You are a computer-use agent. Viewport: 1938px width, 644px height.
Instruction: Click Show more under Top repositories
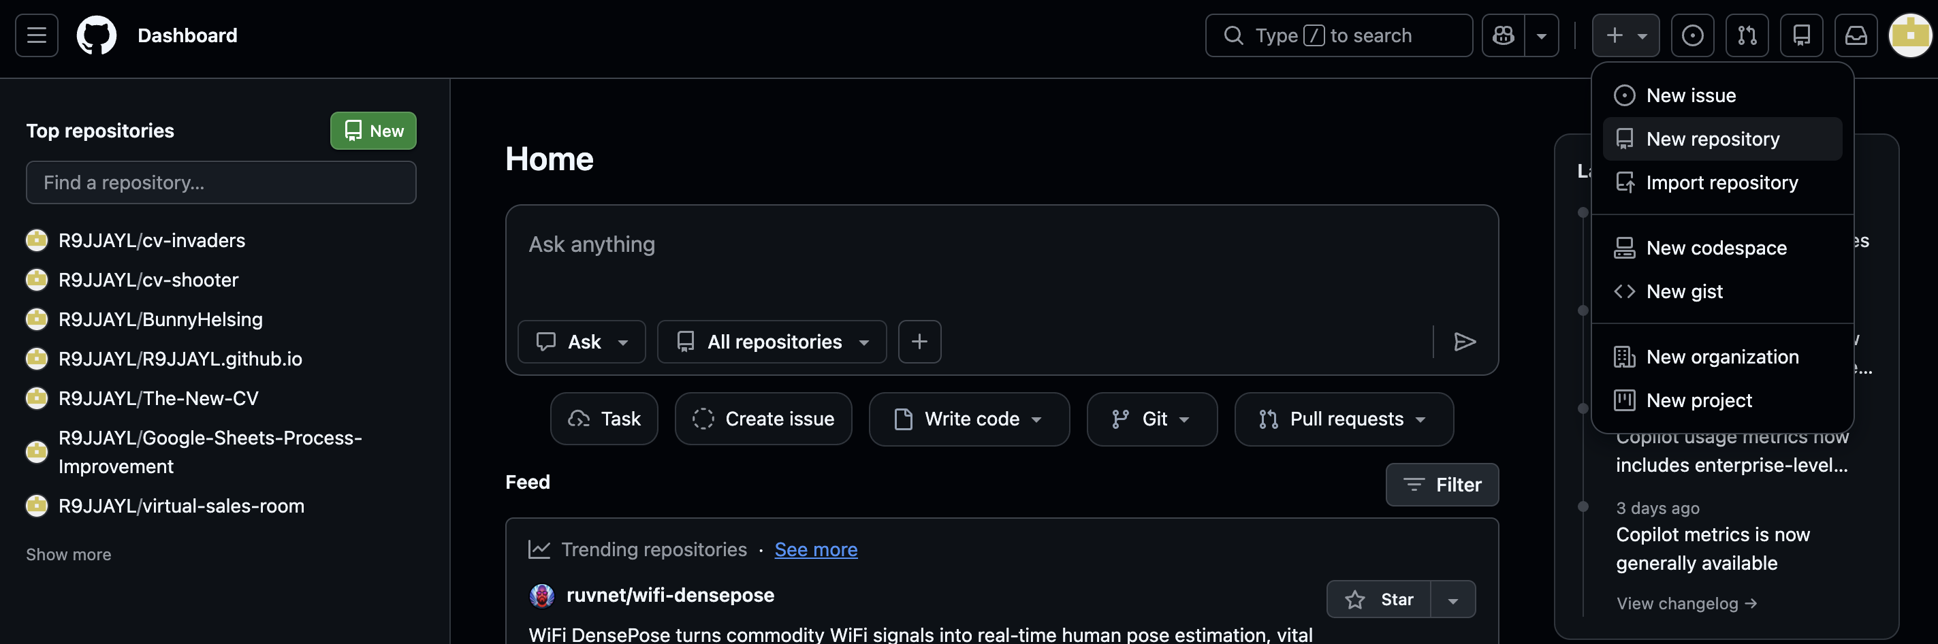69,556
